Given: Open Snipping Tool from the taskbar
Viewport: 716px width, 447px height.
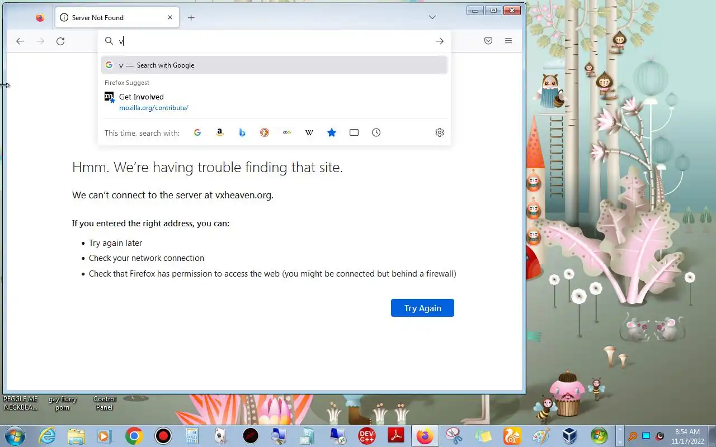Looking at the screenshot, I should coord(454,436).
